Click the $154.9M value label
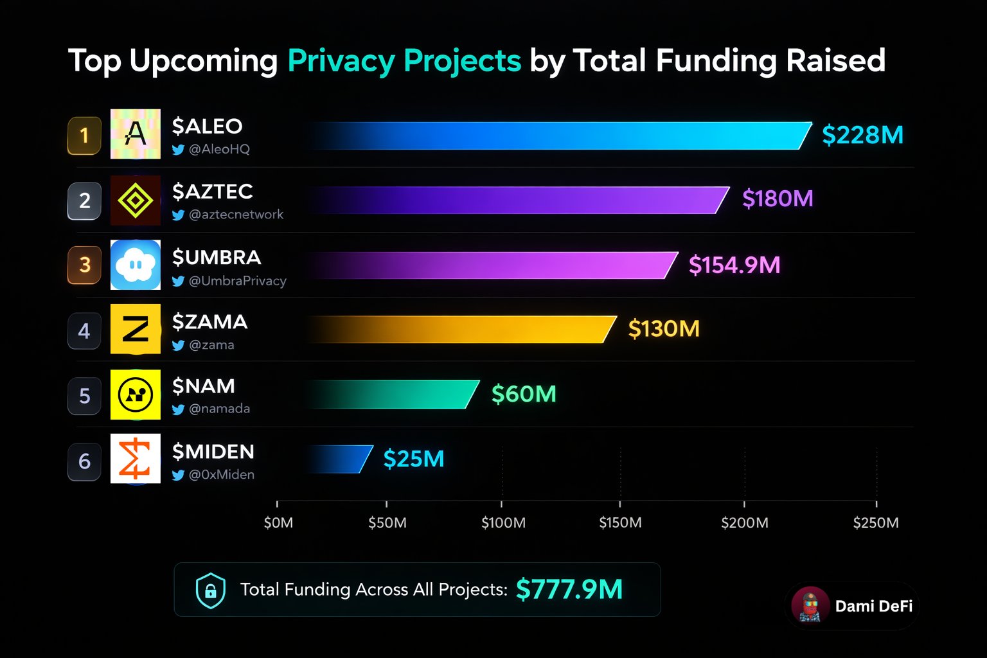The width and height of the screenshot is (987, 658). pyautogui.click(x=734, y=265)
